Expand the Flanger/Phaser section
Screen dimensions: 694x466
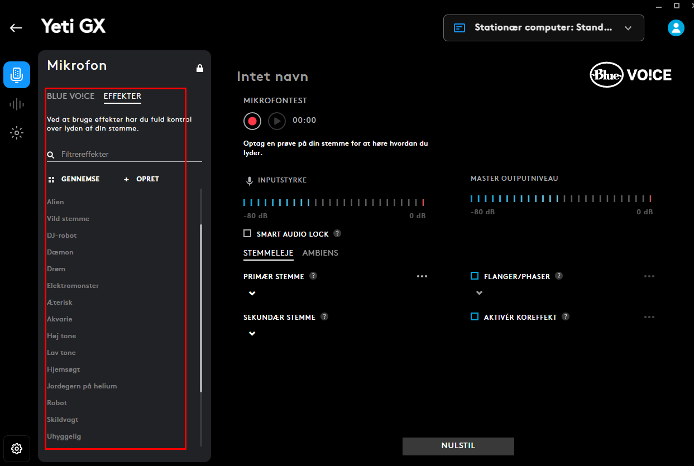[x=478, y=293]
